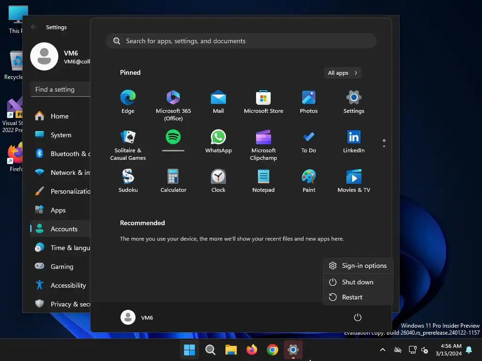Launch the Calculator app

pos(173,181)
